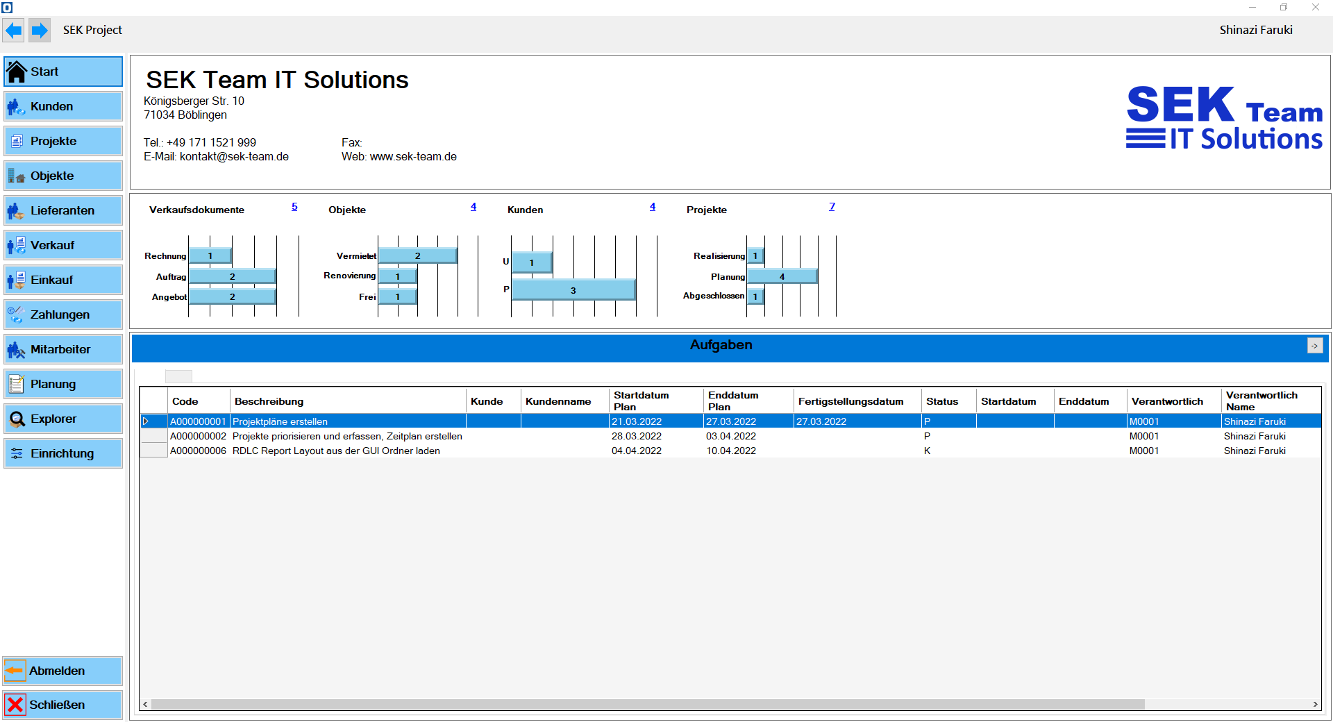1333x722 pixels.
Task: Sort by Beschreibung column header
Action: click(x=349, y=401)
